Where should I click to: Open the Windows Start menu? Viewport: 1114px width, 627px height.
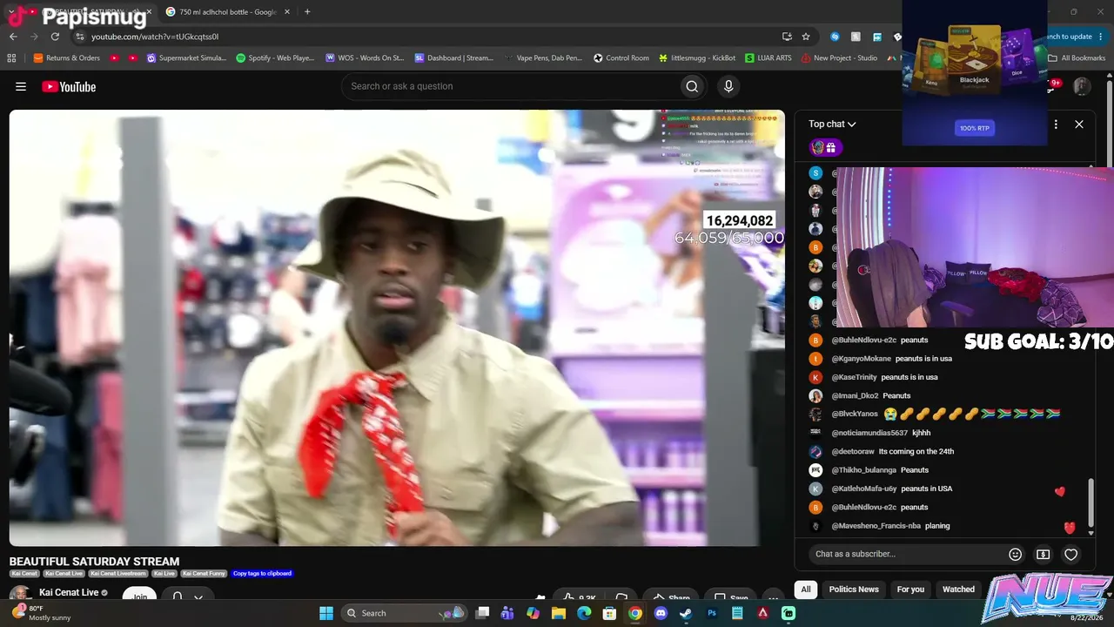326,613
